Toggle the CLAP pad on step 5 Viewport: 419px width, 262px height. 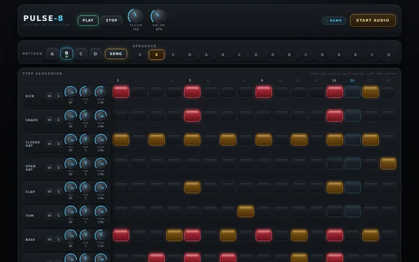pyautogui.click(x=192, y=187)
